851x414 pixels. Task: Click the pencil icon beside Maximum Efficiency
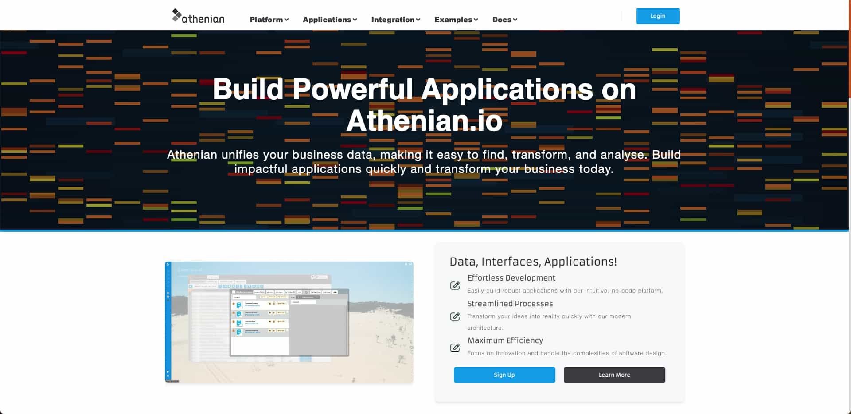(x=455, y=348)
